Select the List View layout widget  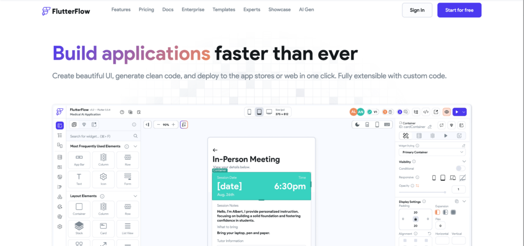click(127, 229)
